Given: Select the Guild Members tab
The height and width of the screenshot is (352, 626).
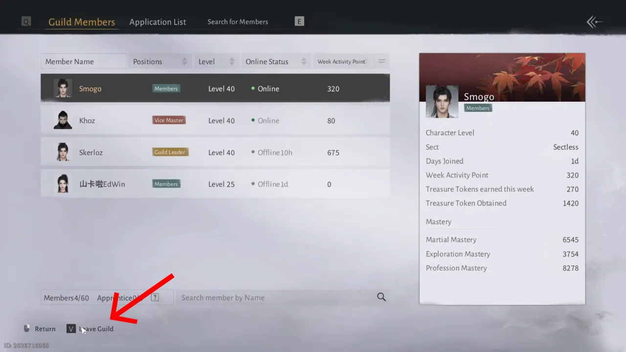Looking at the screenshot, I should 81,22.
